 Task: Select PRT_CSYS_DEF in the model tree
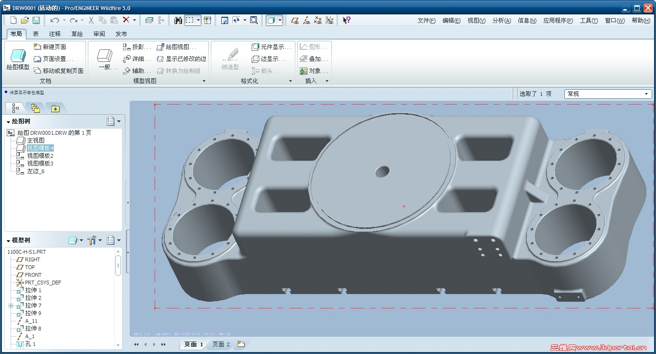[x=43, y=283]
